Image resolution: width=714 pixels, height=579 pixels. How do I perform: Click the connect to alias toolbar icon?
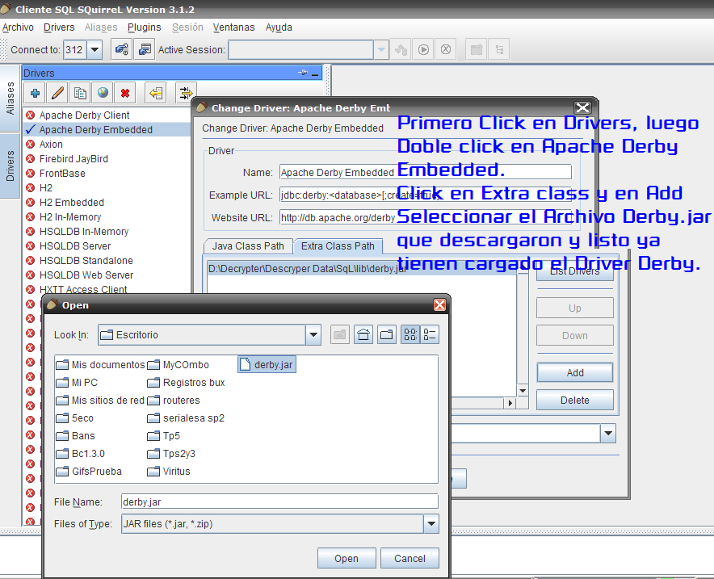122,49
